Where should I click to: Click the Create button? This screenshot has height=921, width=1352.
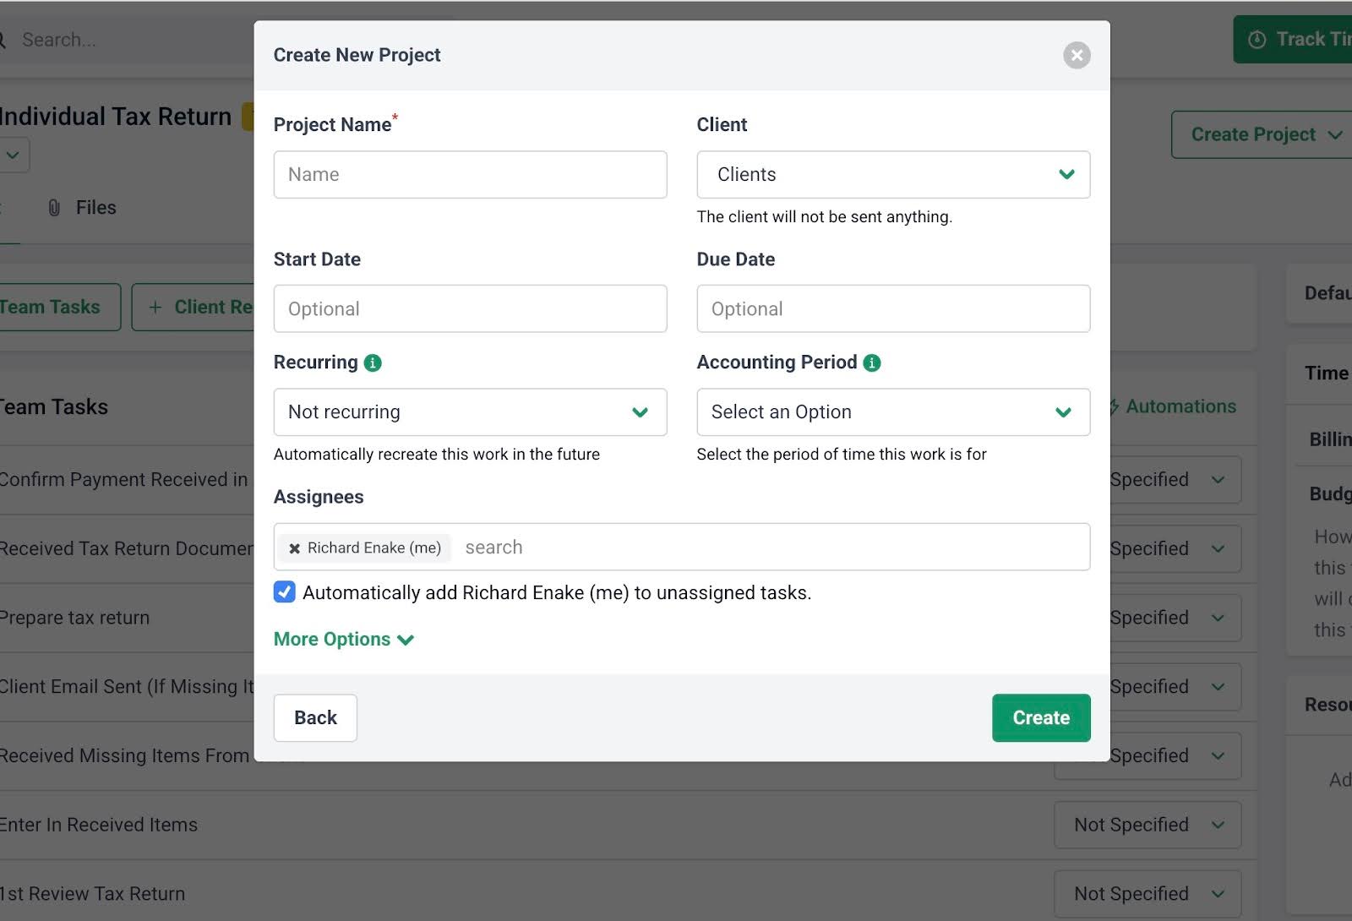click(x=1040, y=717)
